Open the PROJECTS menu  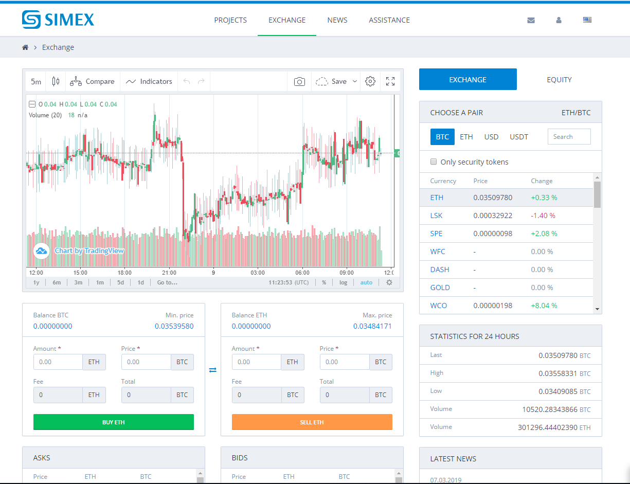click(x=230, y=20)
